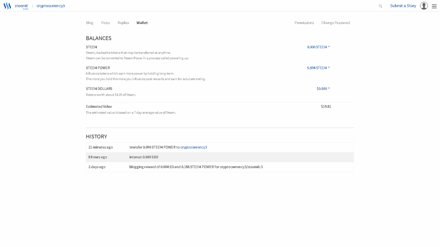
Task: Switch to the Blog tab
Action: (x=89, y=23)
